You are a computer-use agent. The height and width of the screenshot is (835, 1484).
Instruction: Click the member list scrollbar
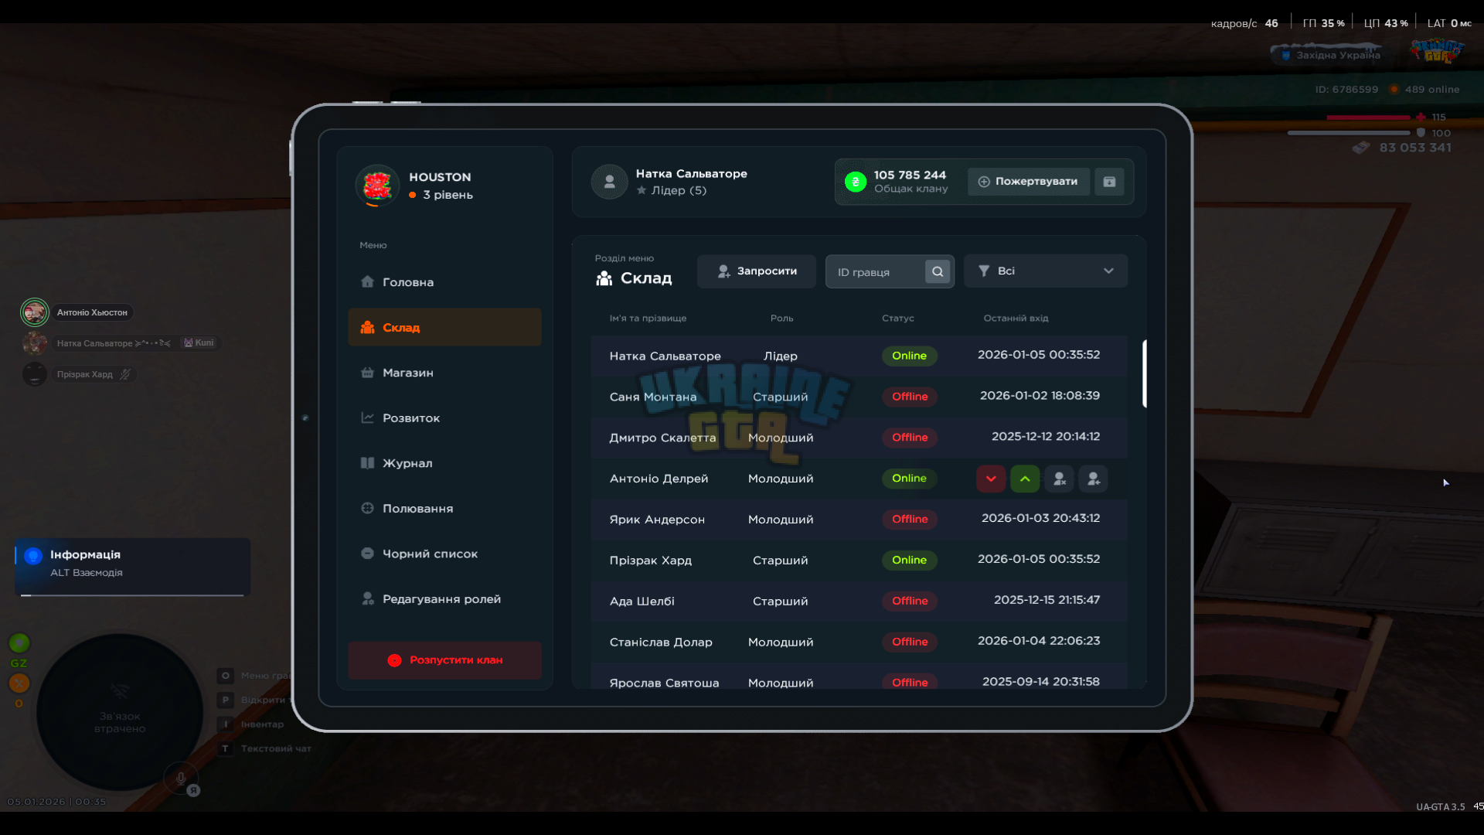(1145, 373)
